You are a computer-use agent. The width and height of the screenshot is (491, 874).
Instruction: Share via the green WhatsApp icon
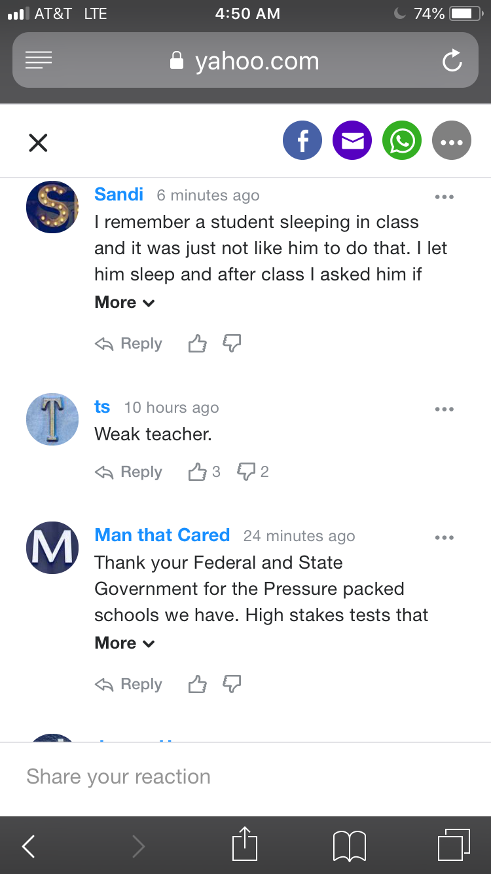pyautogui.click(x=402, y=141)
